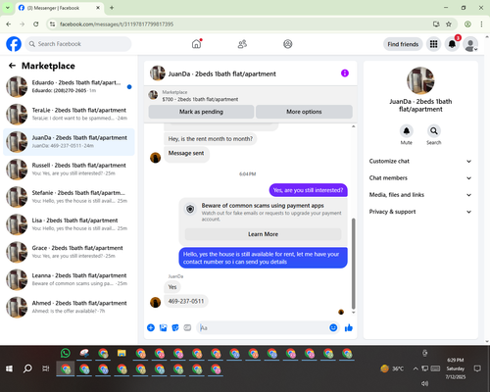This screenshot has height=392, width=490.
Task: Reload the page in Chrome
Action: pos(36,24)
